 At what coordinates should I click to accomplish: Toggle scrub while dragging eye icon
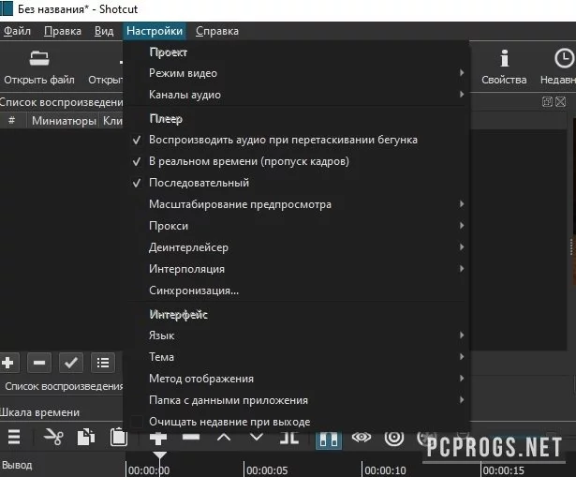362,437
